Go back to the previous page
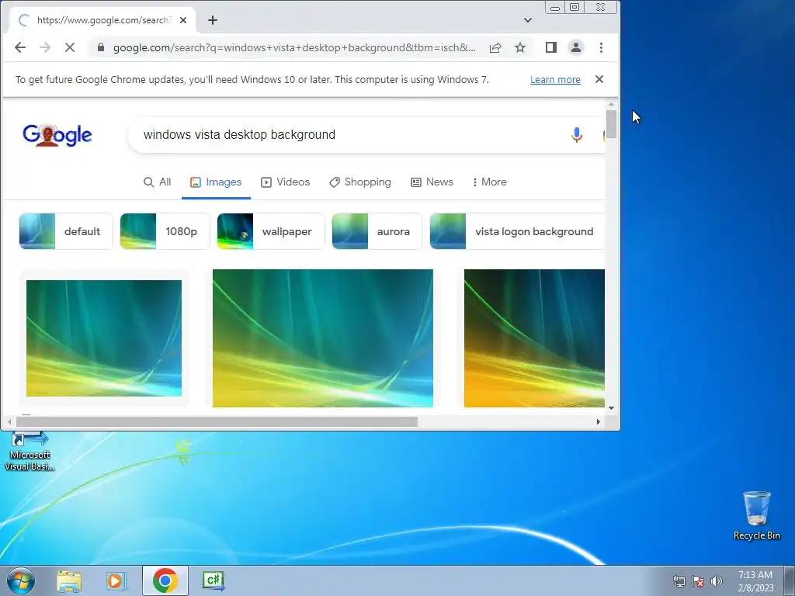Image resolution: width=795 pixels, height=596 pixels. [20, 47]
